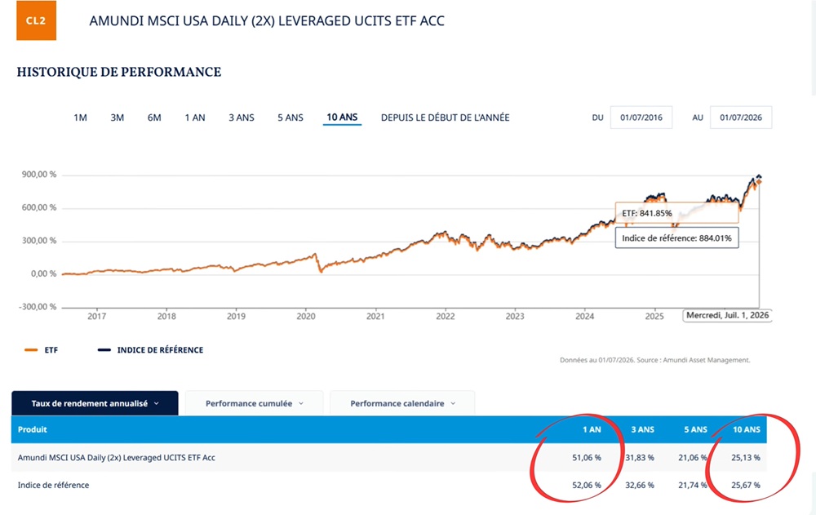Click the AU end date field
Viewport: 816px width, 515px height.
[741, 118]
